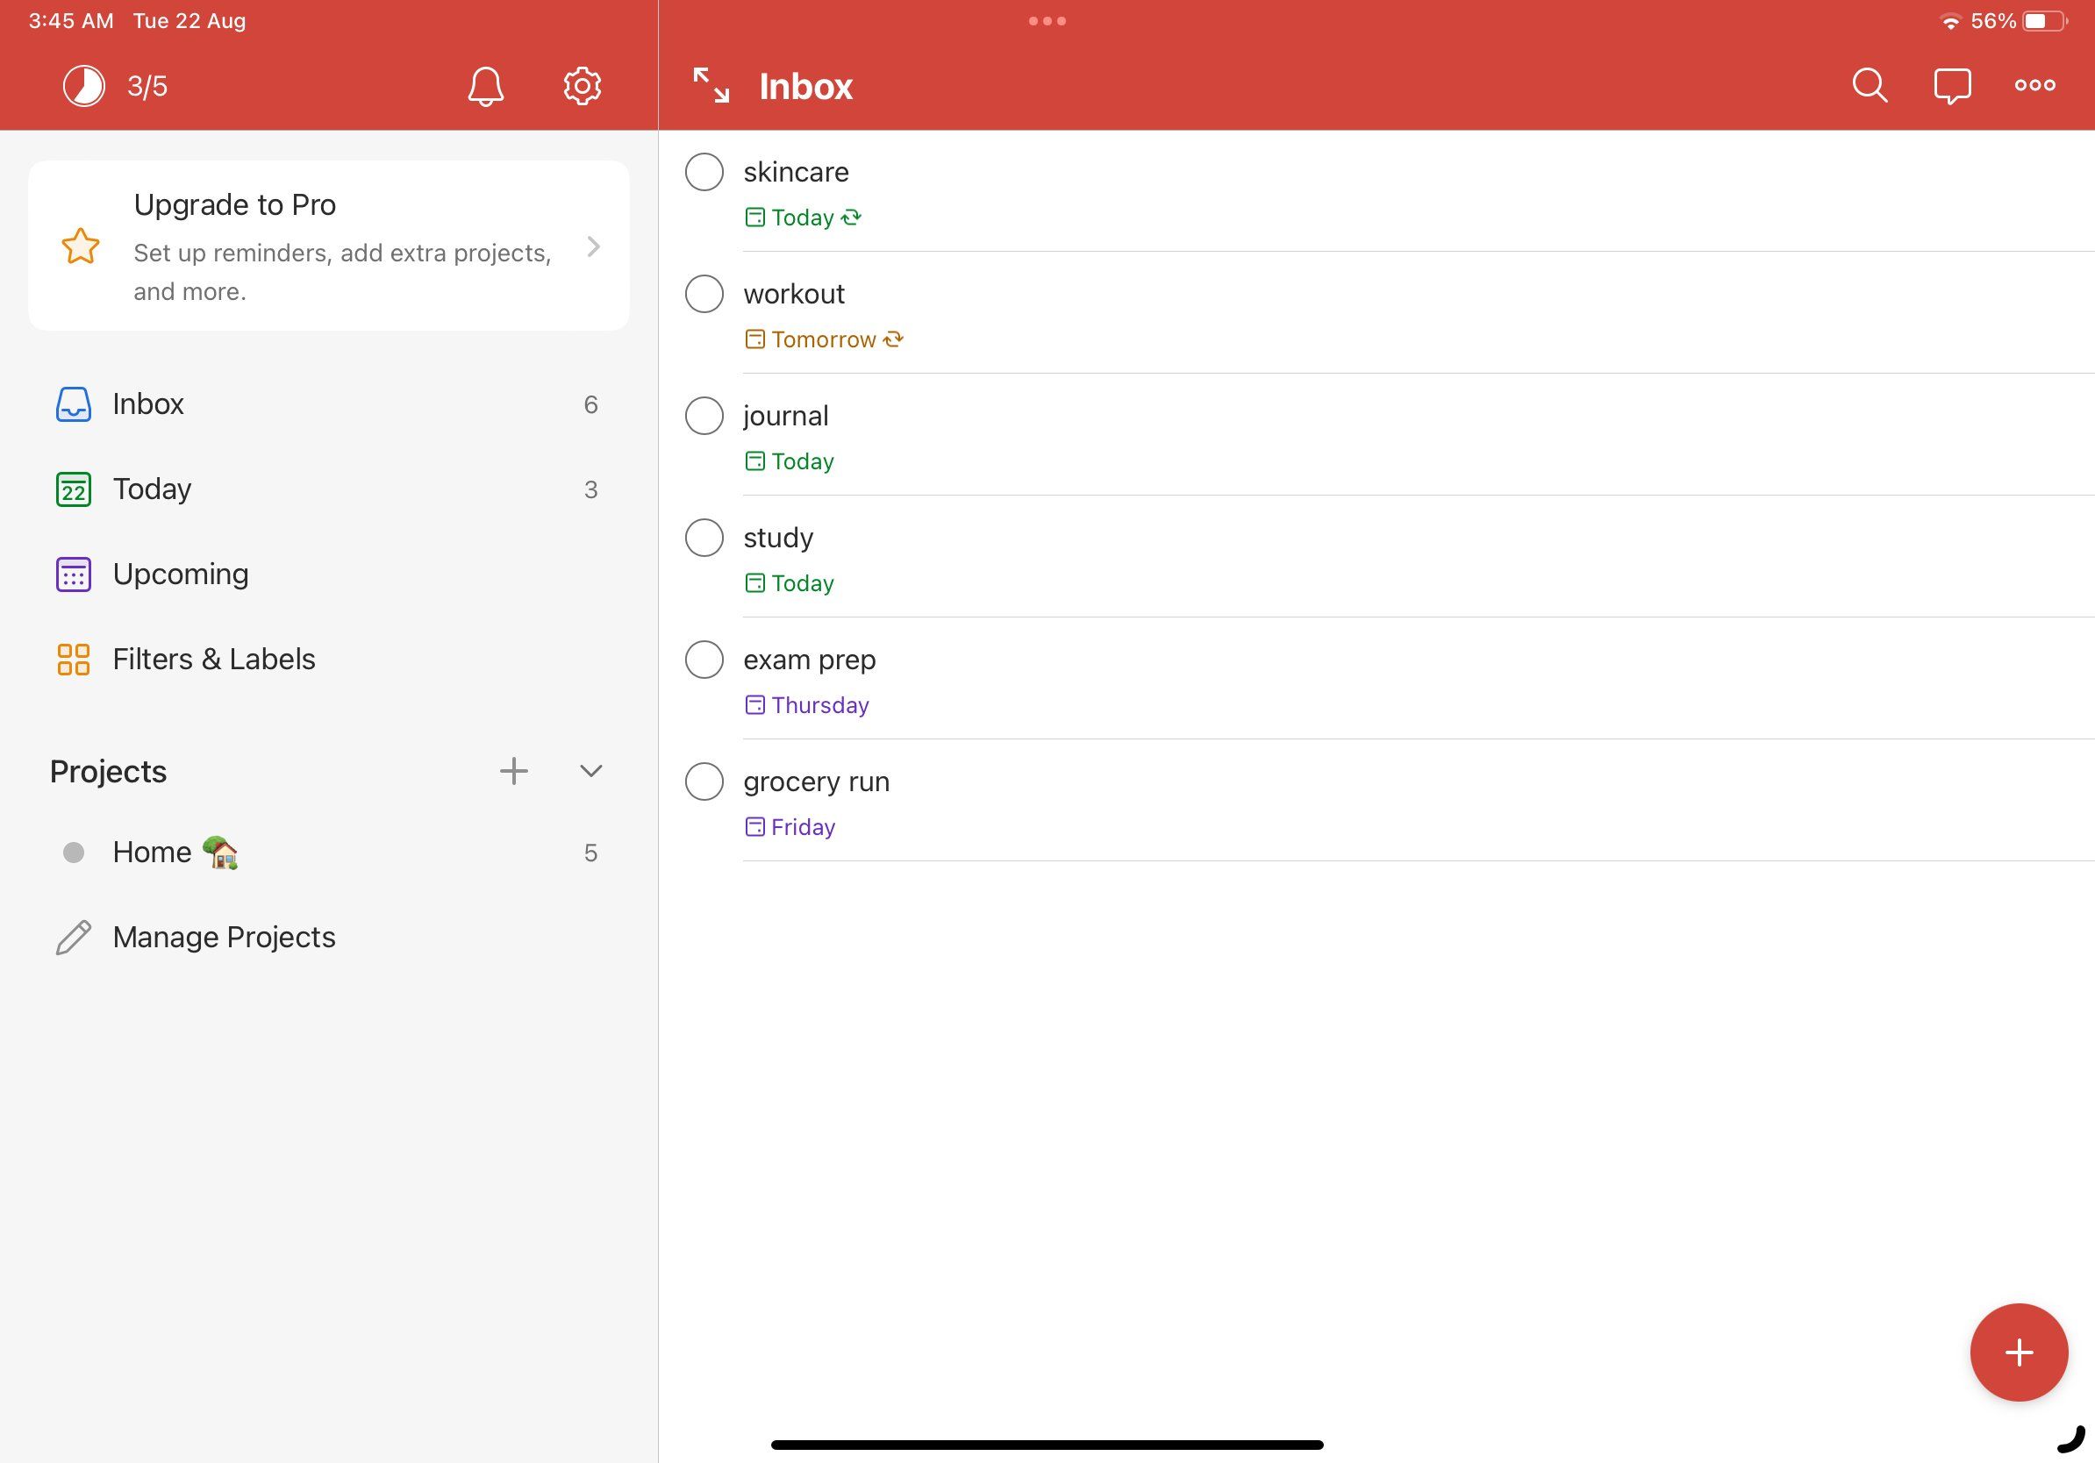
Task: Open the Upcoming view
Action: click(x=180, y=574)
